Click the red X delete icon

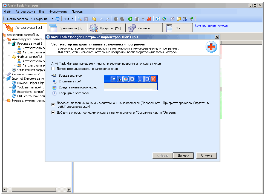149,19
